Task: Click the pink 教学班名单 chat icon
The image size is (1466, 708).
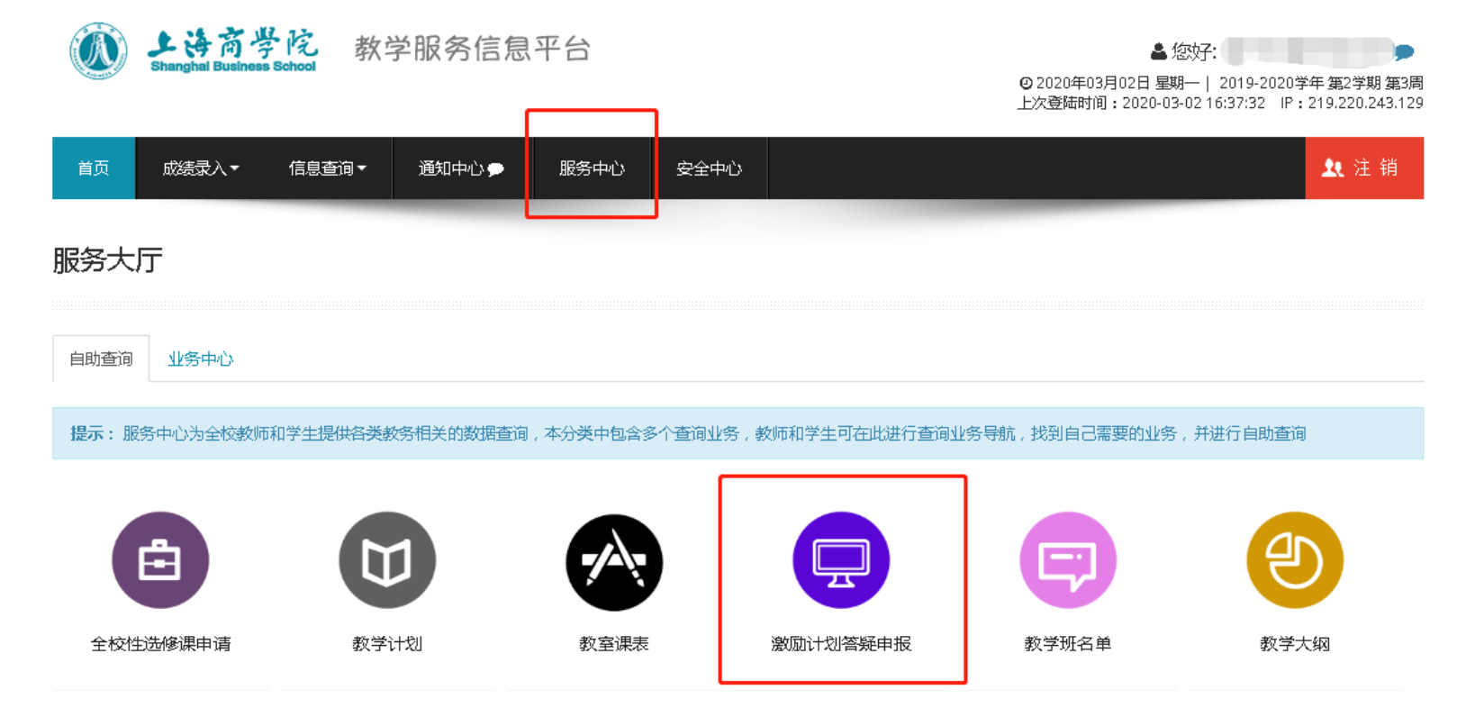Action: [1068, 560]
